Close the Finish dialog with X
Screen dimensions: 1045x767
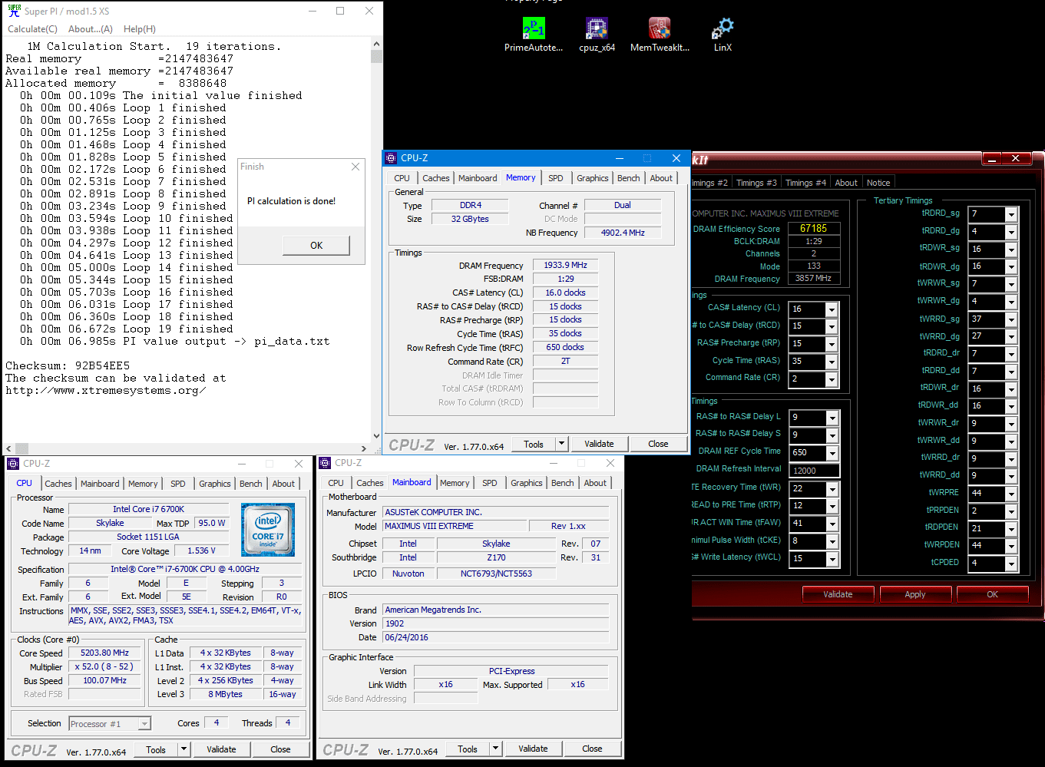pyautogui.click(x=355, y=167)
